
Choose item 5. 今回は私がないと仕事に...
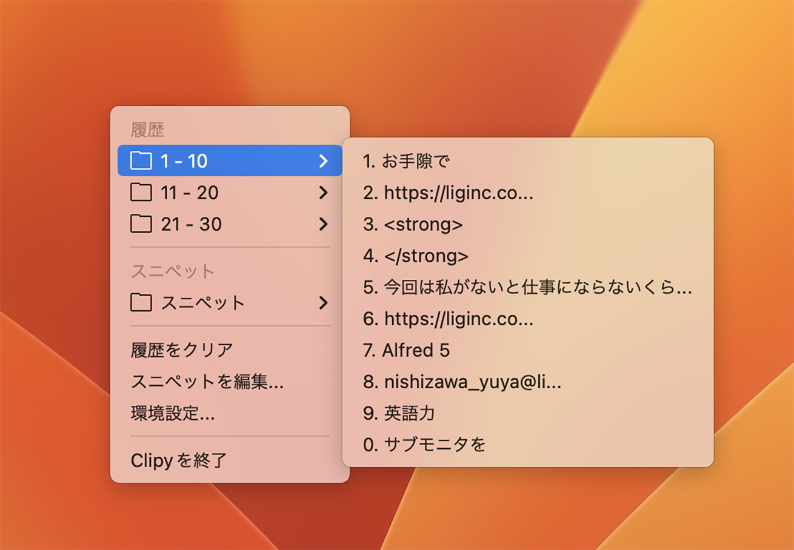tap(528, 287)
